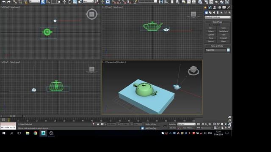Activate the Select and Rotate tool
The width and height of the screenshot is (271, 152).
pyautogui.click(x=69, y=2)
